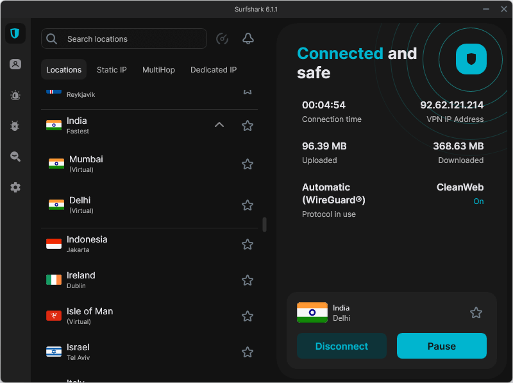This screenshot has width=513, height=383.
Task: Select the Alert siren icon in sidebar
Action: pos(15,95)
